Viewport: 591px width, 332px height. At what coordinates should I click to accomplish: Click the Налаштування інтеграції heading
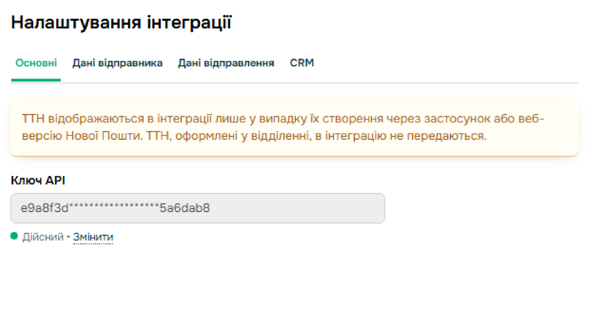coord(121,23)
